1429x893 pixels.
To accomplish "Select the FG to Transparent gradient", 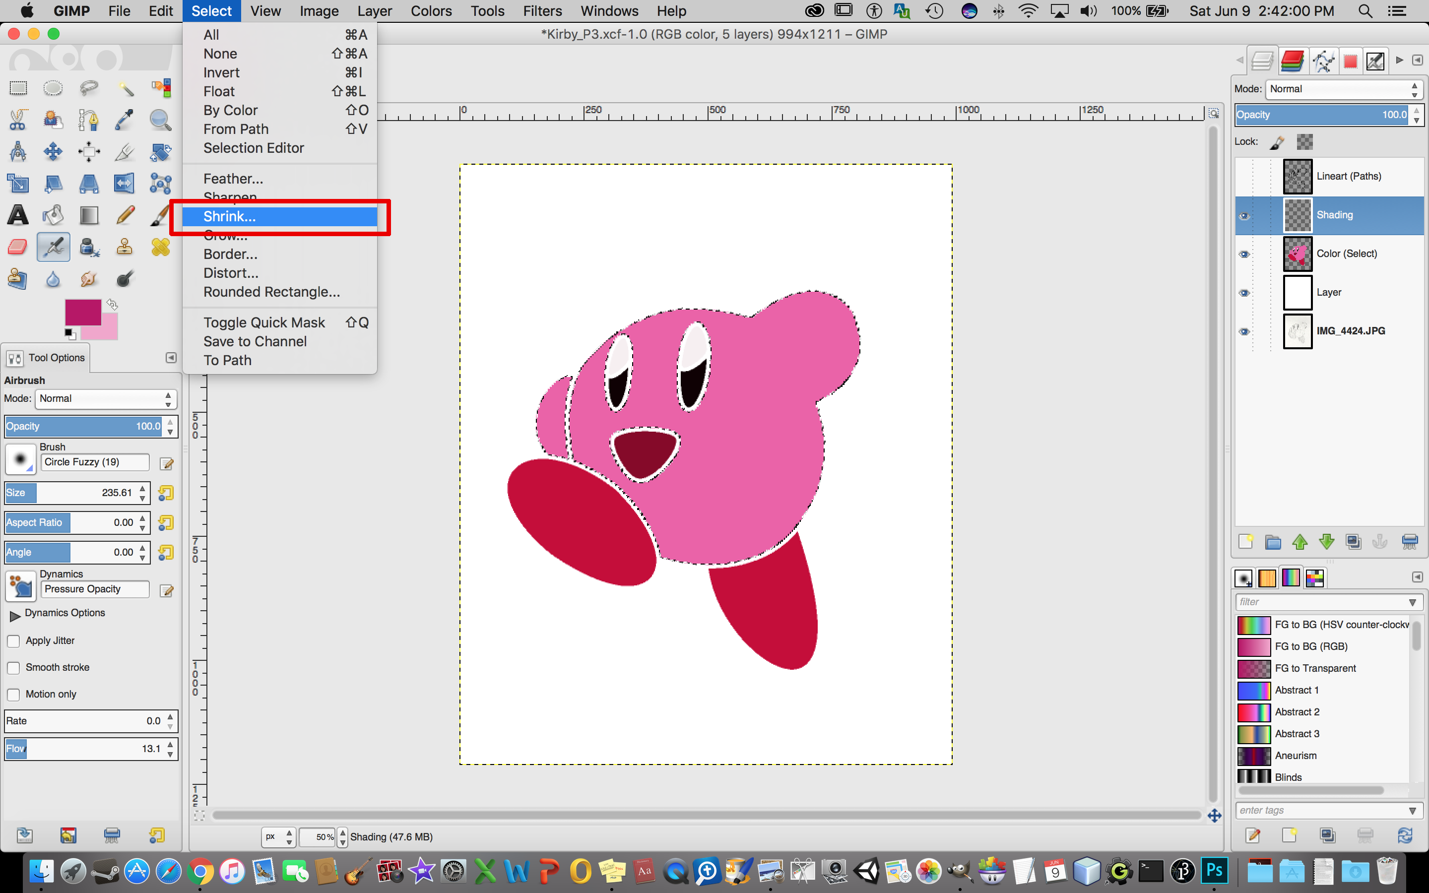I will coord(1323,669).
